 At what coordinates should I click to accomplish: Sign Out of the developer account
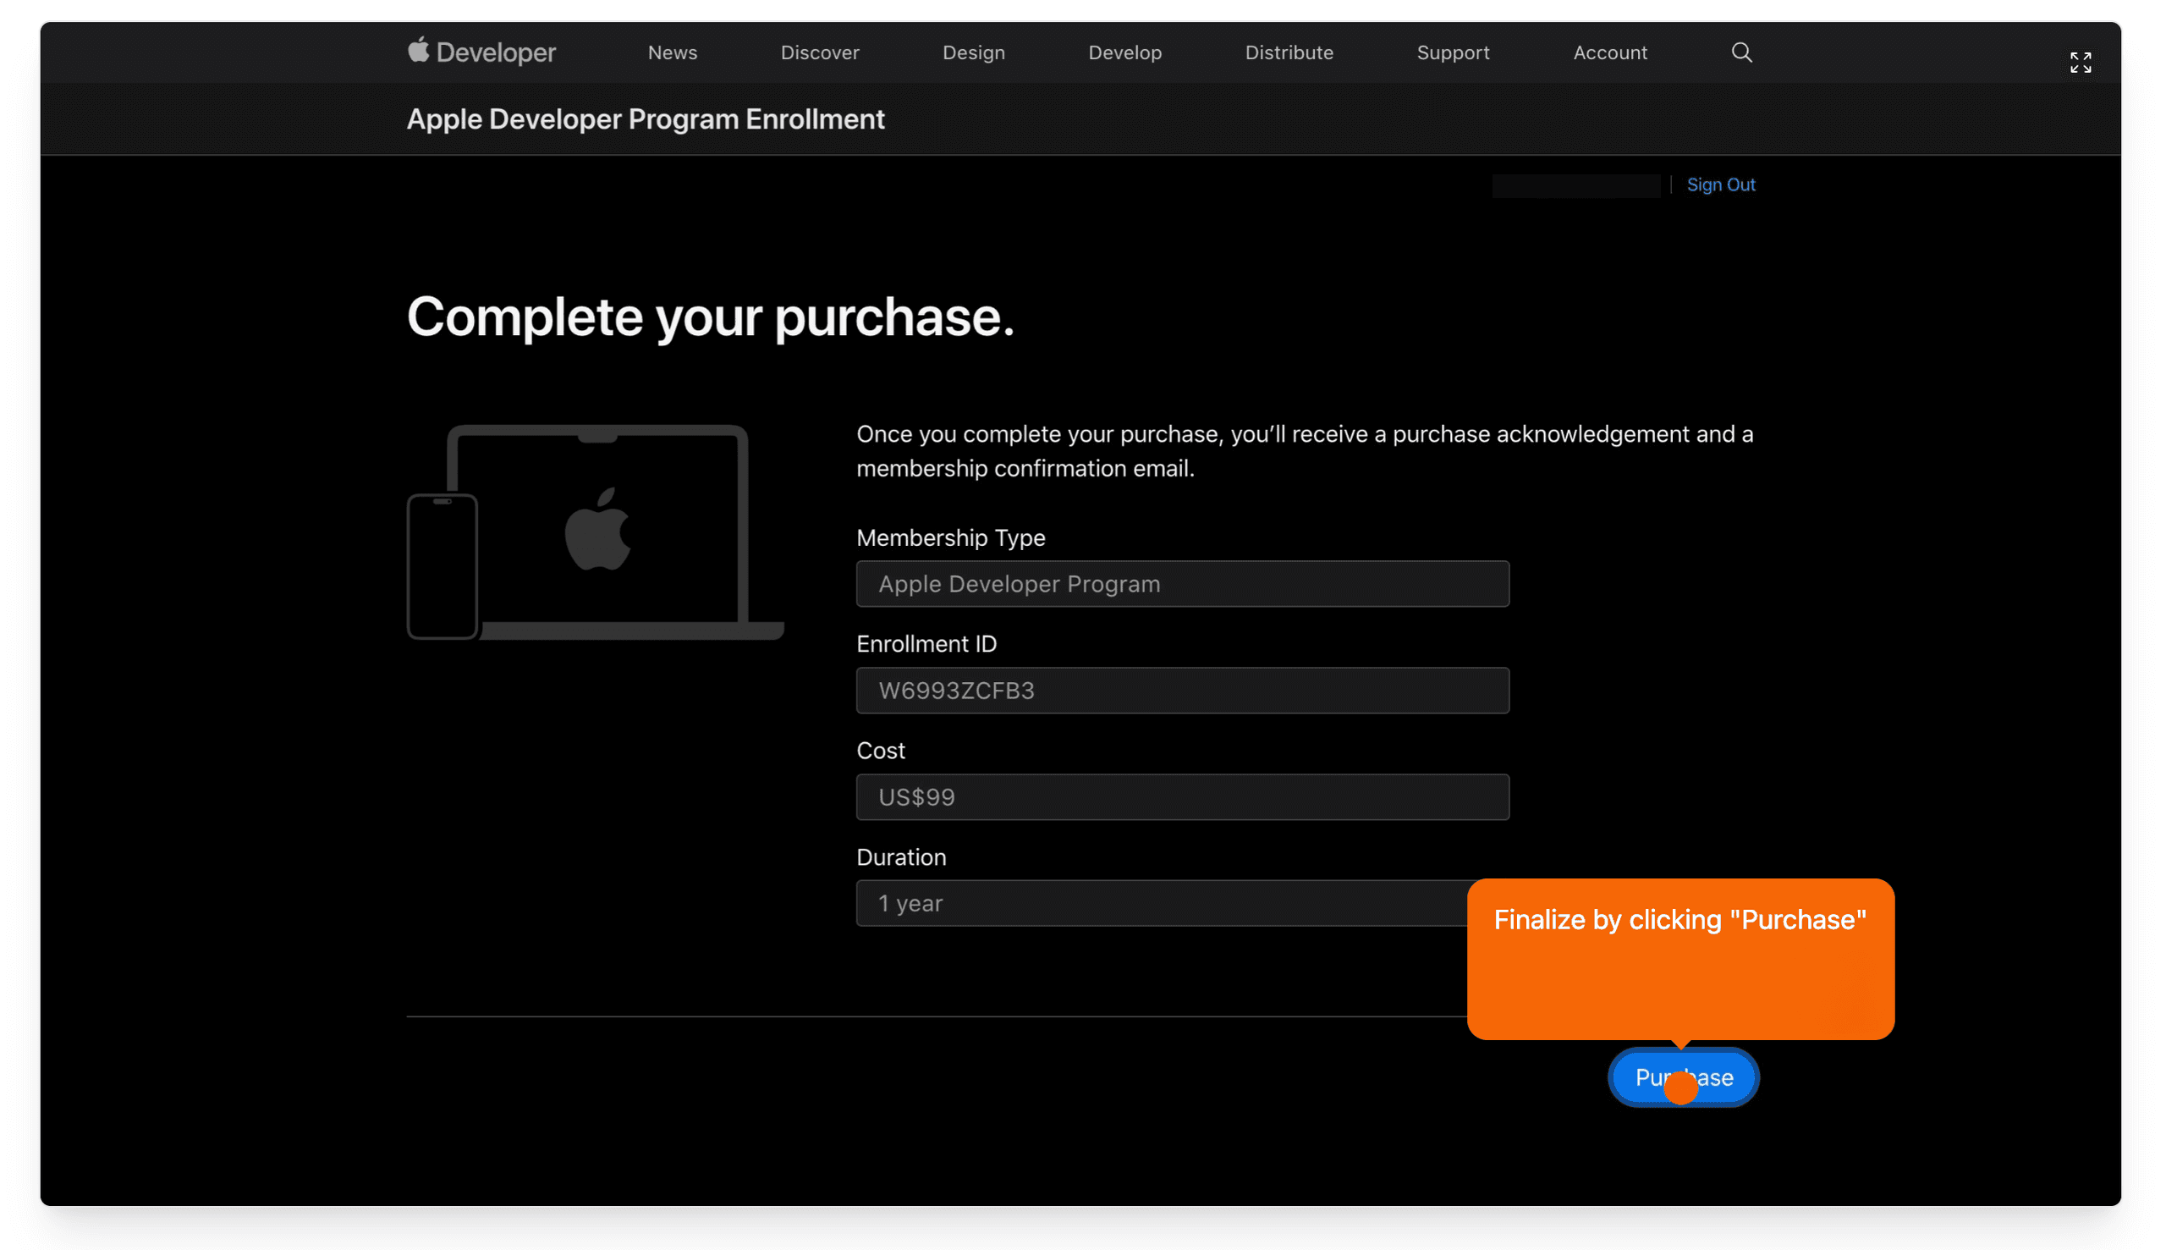point(1722,184)
